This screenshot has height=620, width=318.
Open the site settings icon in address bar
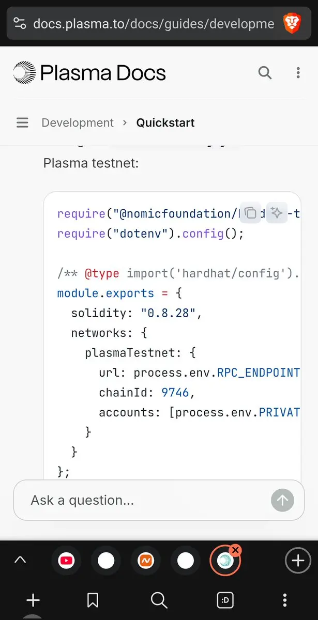coord(20,23)
